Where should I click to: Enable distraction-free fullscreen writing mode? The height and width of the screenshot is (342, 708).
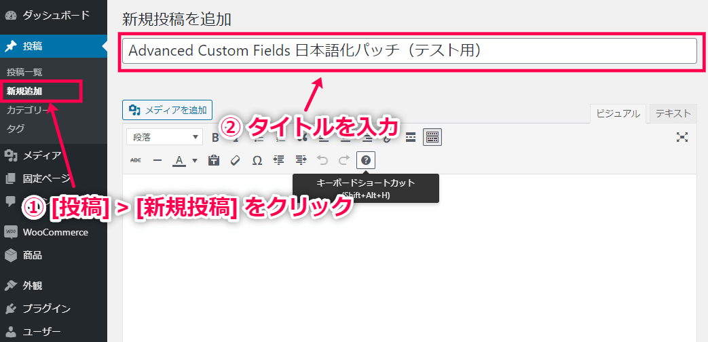(682, 137)
